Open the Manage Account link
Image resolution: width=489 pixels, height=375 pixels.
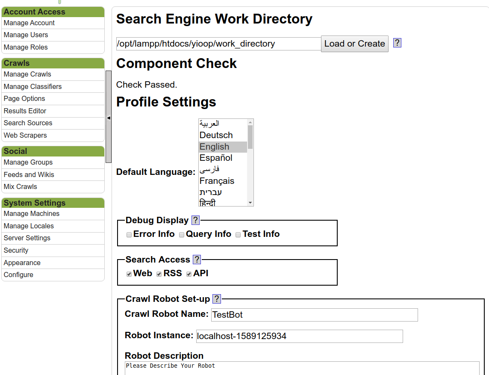[x=29, y=23]
